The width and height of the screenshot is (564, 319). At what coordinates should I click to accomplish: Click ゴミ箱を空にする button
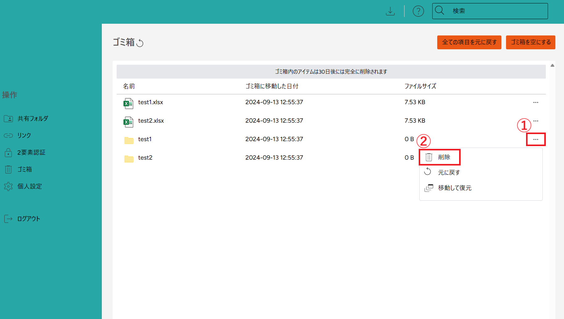530,42
